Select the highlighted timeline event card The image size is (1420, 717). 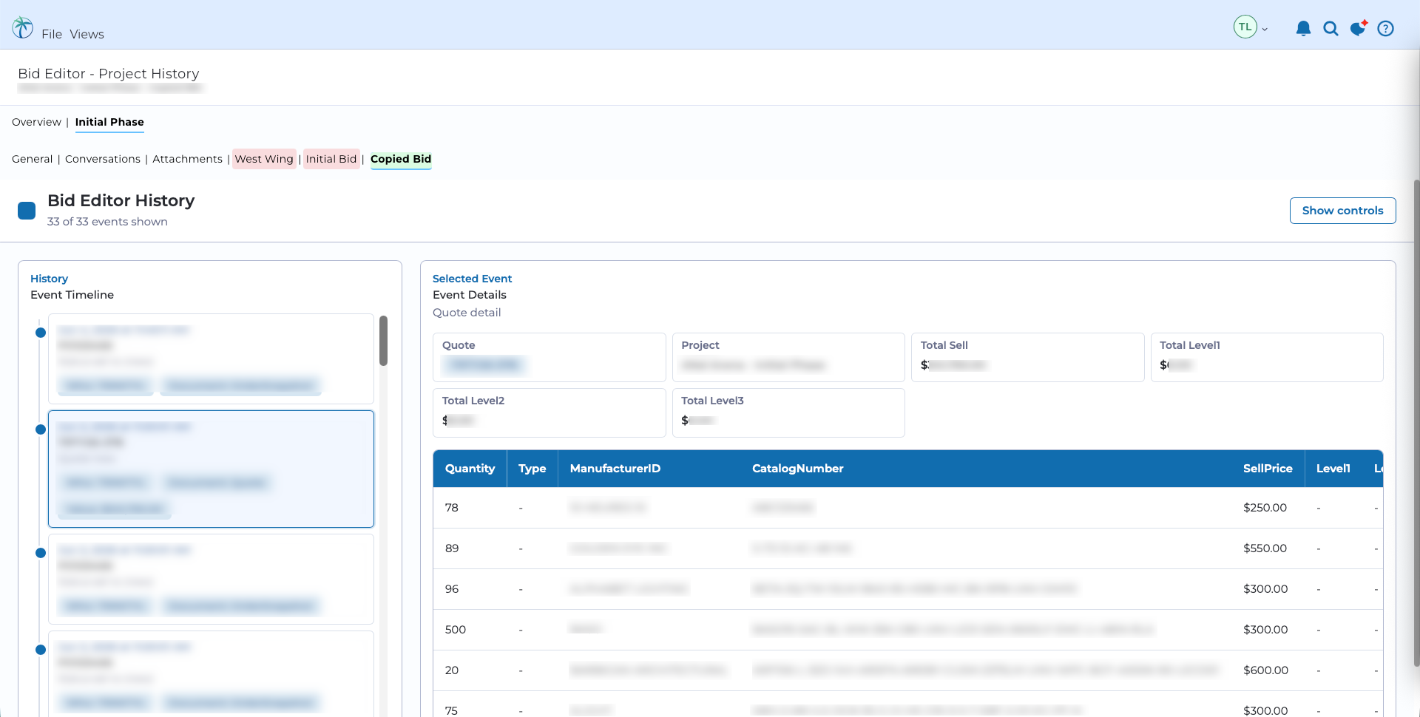tap(211, 469)
